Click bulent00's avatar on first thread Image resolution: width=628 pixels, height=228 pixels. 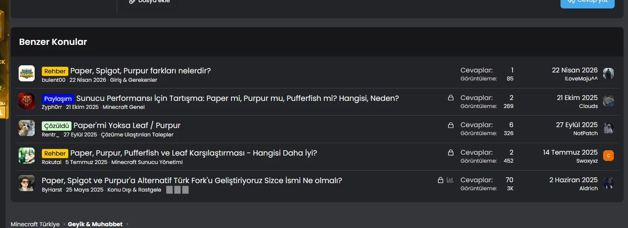click(27, 73)
